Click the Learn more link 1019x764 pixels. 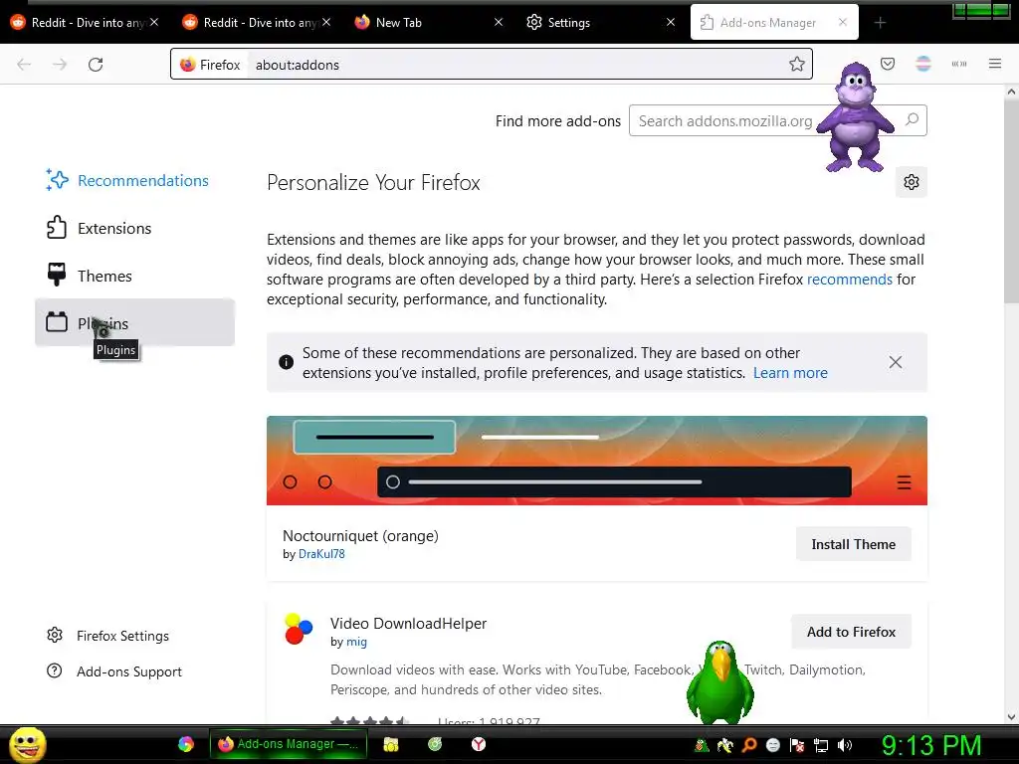point(790,373)
